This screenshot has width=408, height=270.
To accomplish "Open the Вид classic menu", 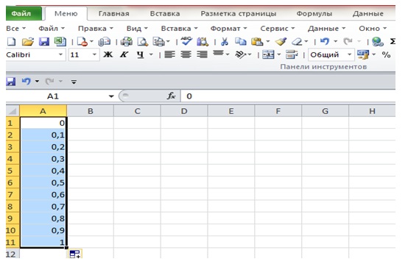I will (137, 29).
